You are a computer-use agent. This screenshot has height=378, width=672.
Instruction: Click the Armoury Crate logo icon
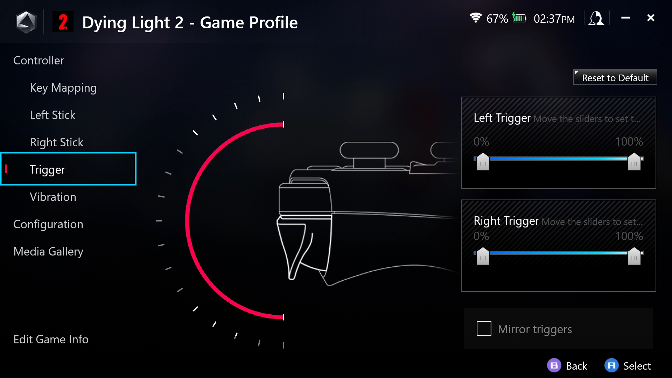(x=26, y=22)
